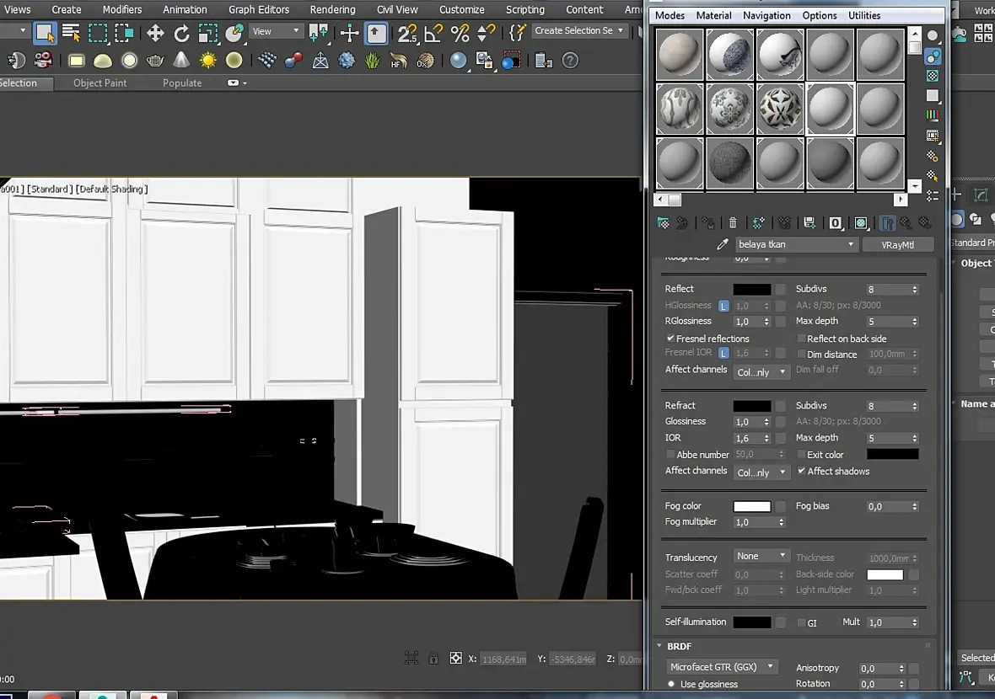Switch to the Object Paint tab

(x=99, y=83)
